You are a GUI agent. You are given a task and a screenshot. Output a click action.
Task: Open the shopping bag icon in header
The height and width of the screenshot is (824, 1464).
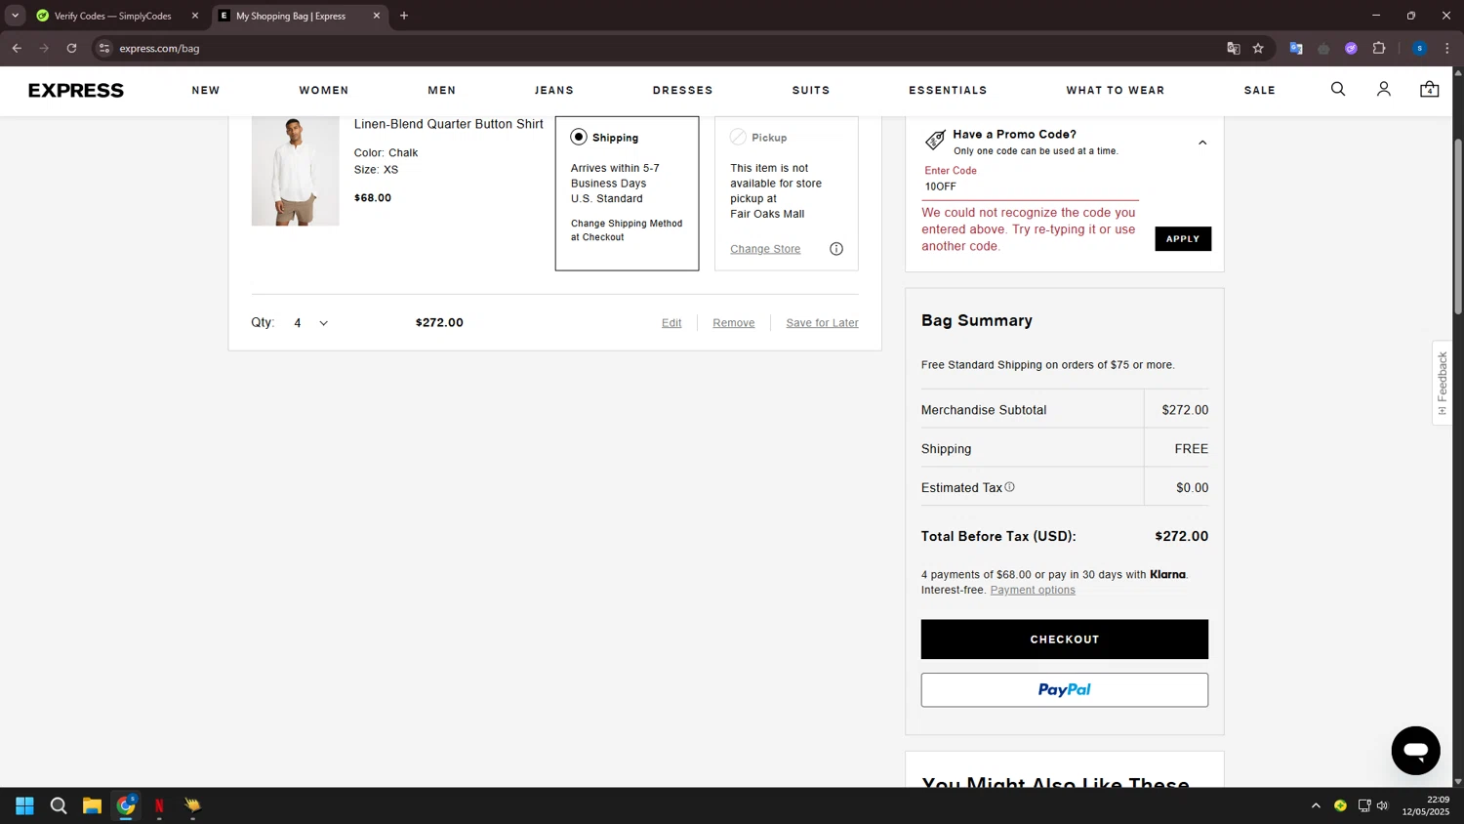pyautogui.click(x=1430, y=89)
